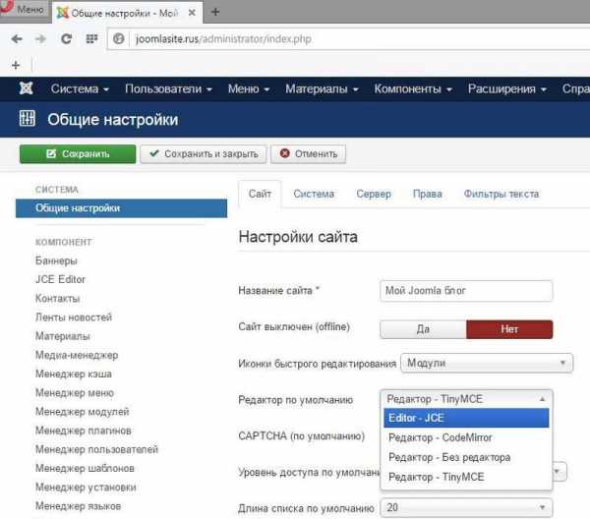
Task: Click the Название сайта input field
Action: tap(466, 290)
